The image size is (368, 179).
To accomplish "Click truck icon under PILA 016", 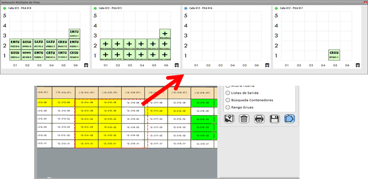I will pyautogui.click(x=267, y=65).
